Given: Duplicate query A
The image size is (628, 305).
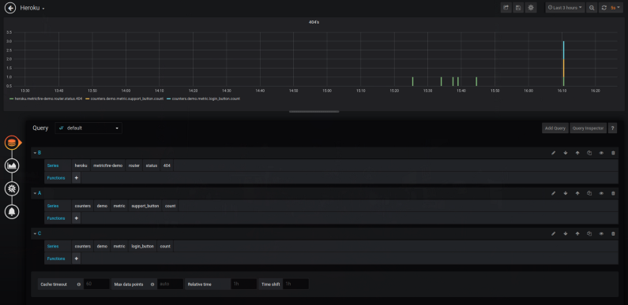Looking at the screenshot, I should [x=589, y=193].
